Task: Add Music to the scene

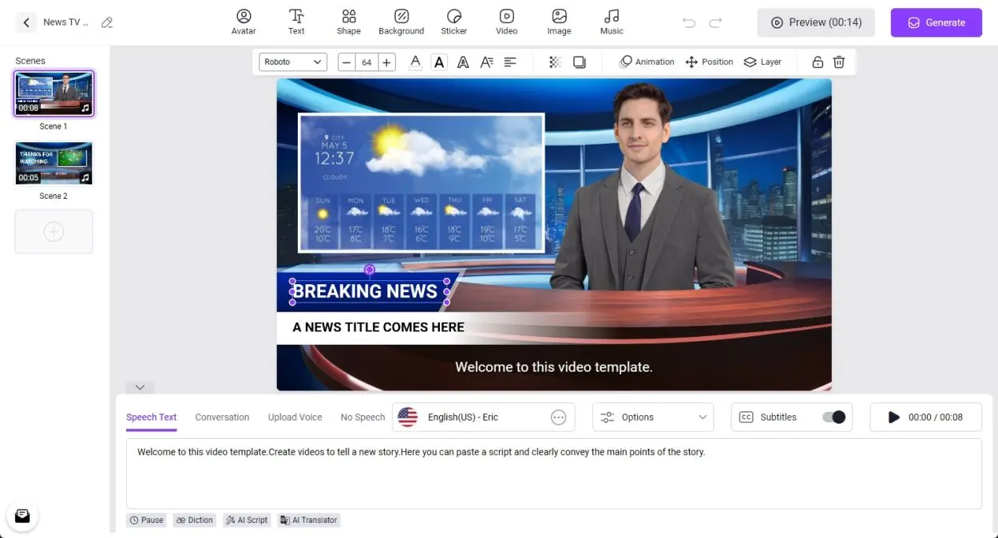Action: (611, 22)
